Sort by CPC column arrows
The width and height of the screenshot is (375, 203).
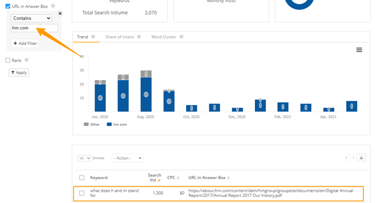point(178,177)
